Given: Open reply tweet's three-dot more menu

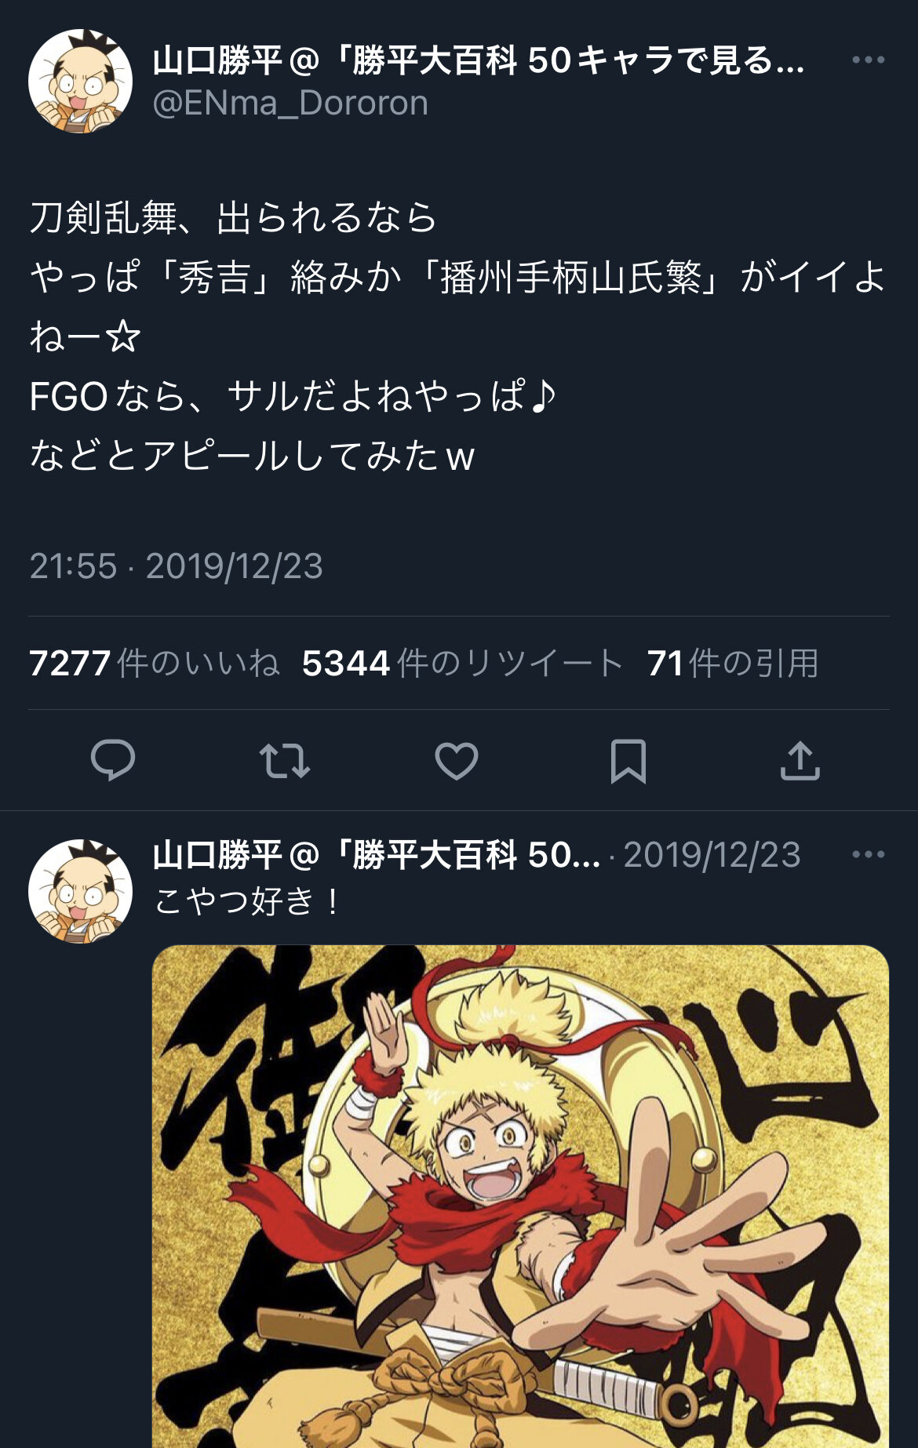Looking at the screenshot, I should coord(868,854).
